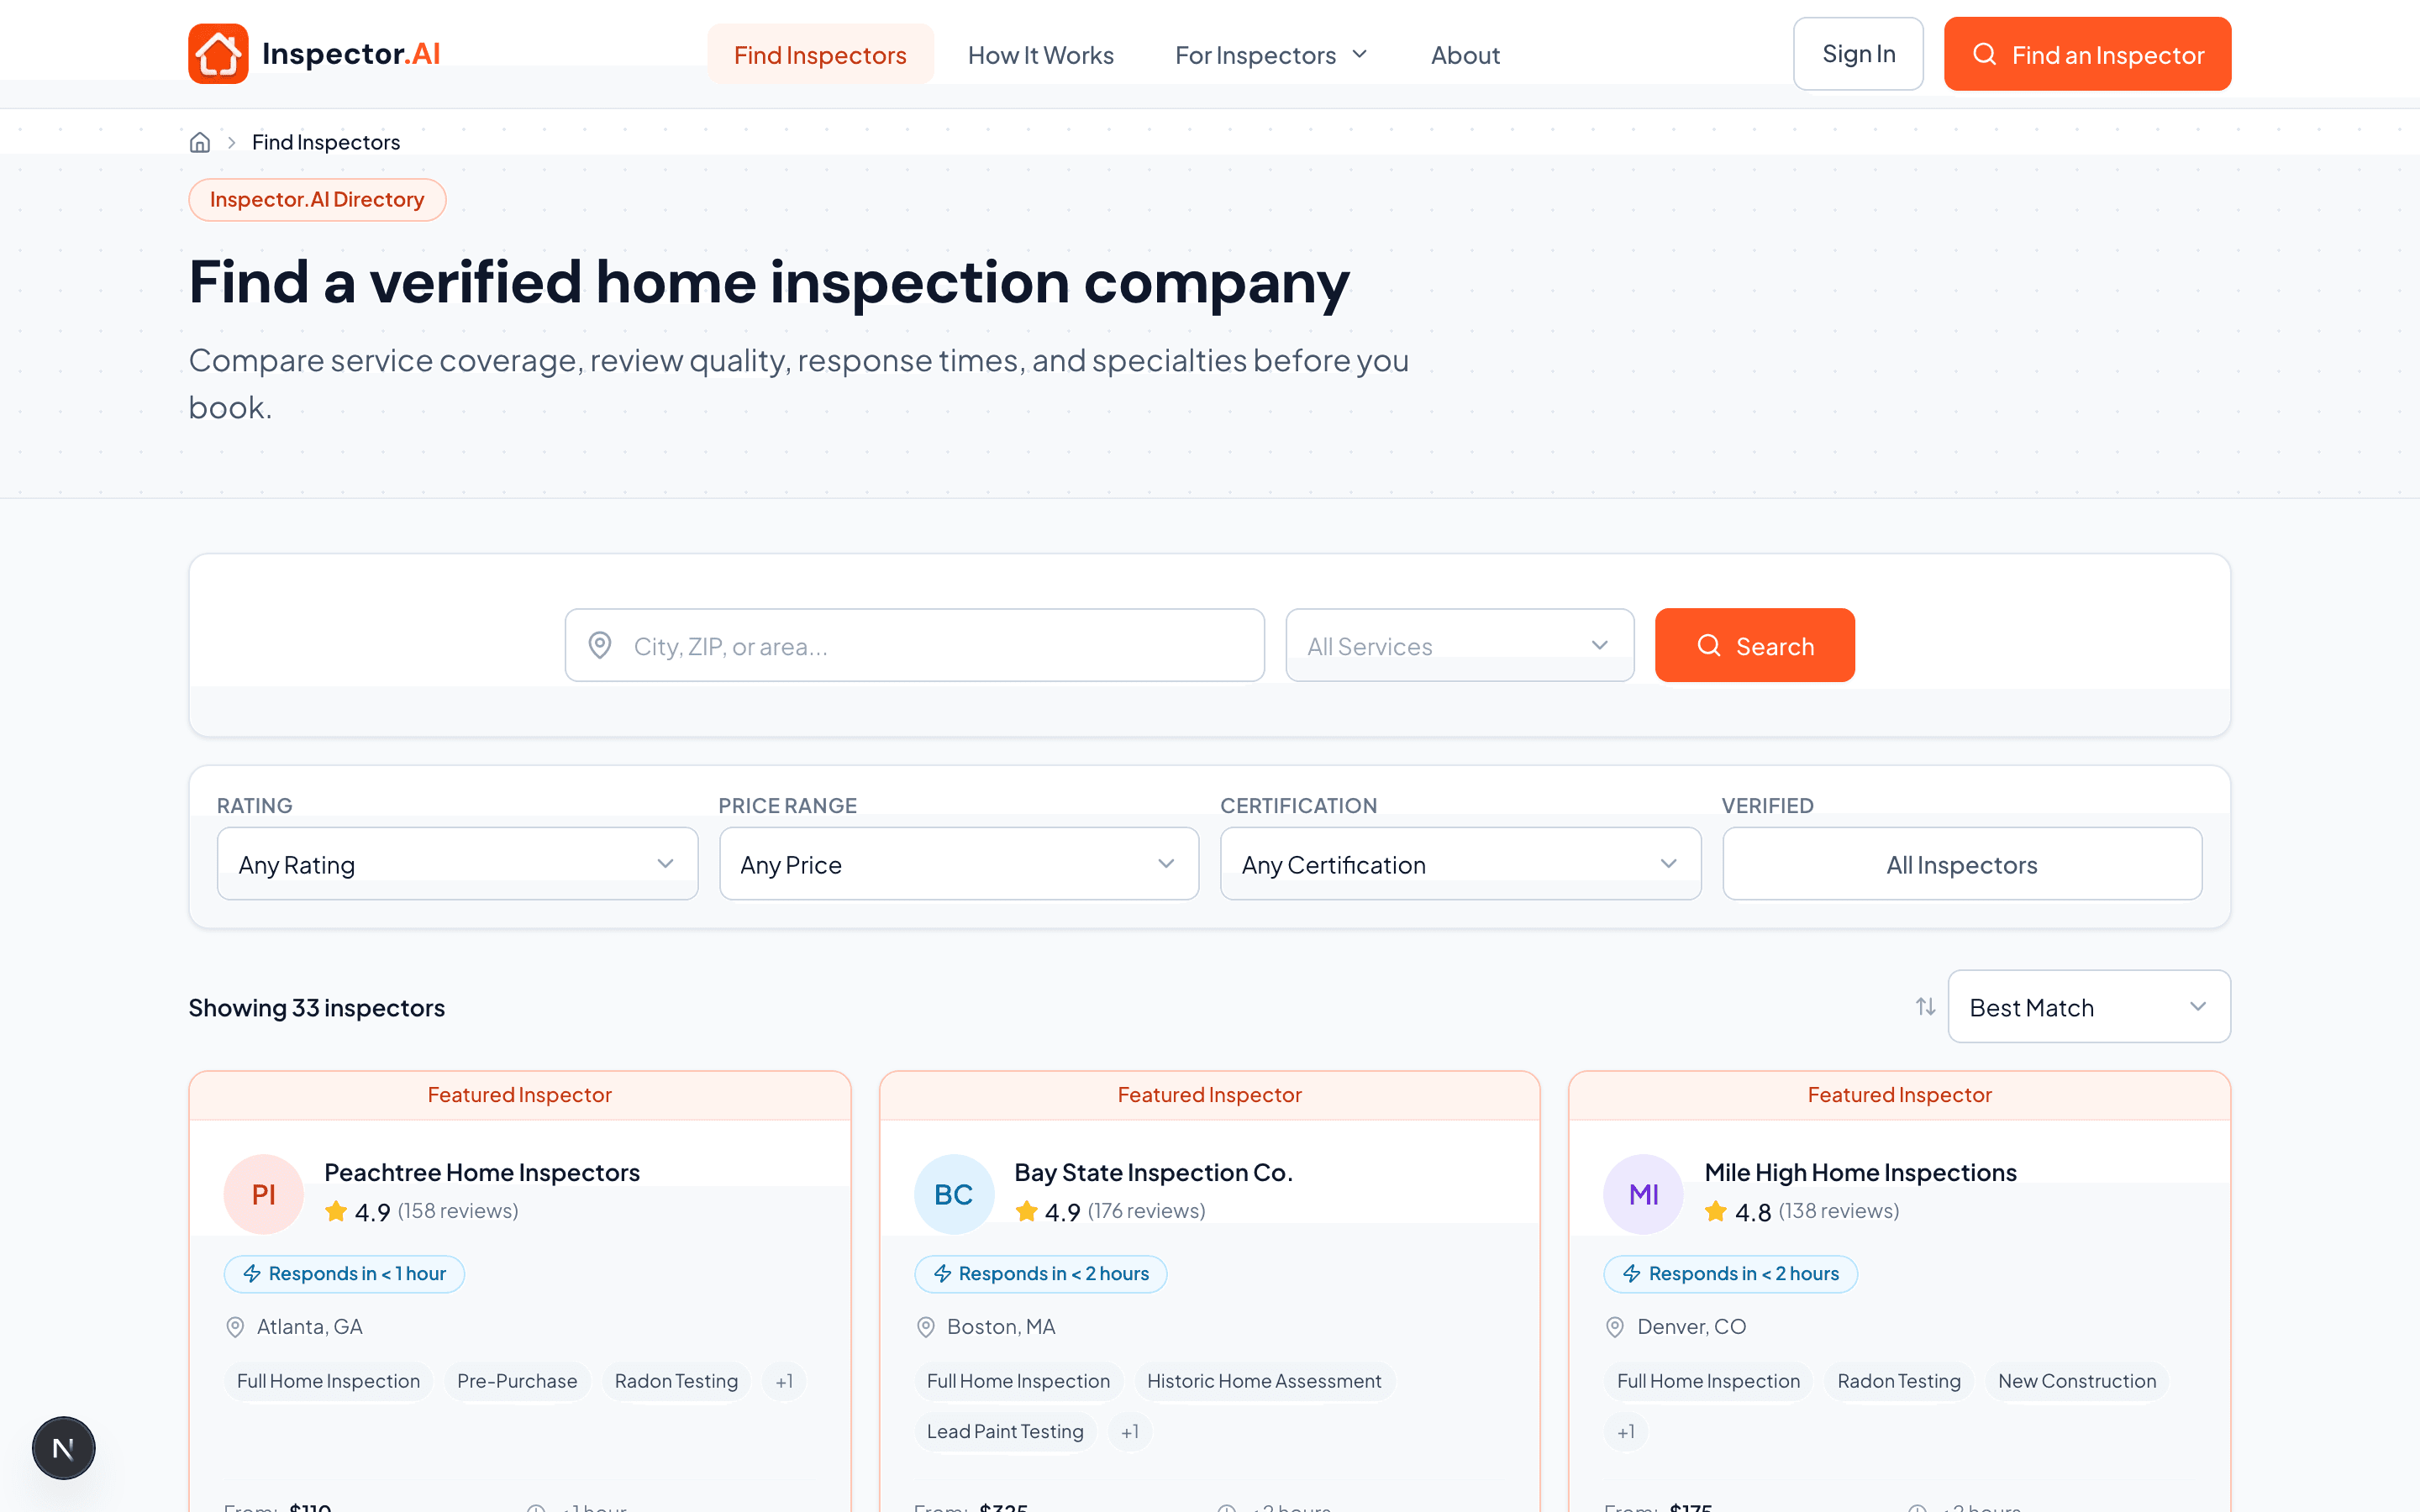Click Peachtree card's Featured Inspector banner
Viewport: 2420px width, 1512px height.
pyautogui.click(x=520, y=1095)
